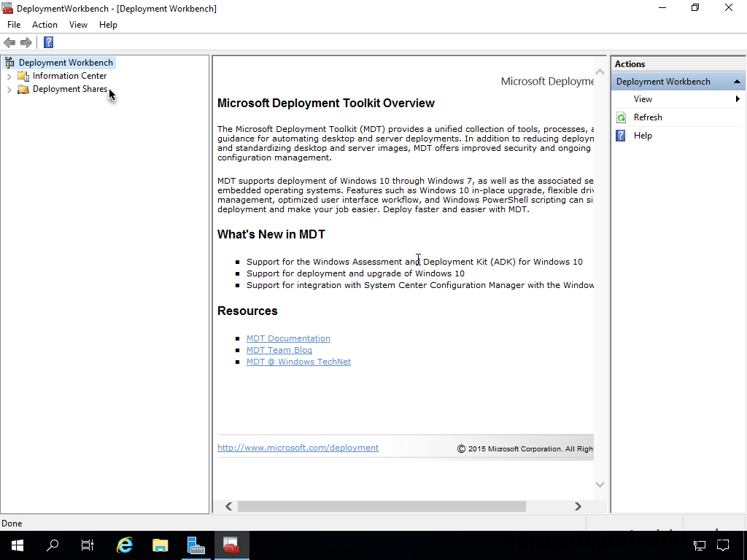Click Help in the Actions pane
Screen dimensions: 747x560
coord(643,136)
